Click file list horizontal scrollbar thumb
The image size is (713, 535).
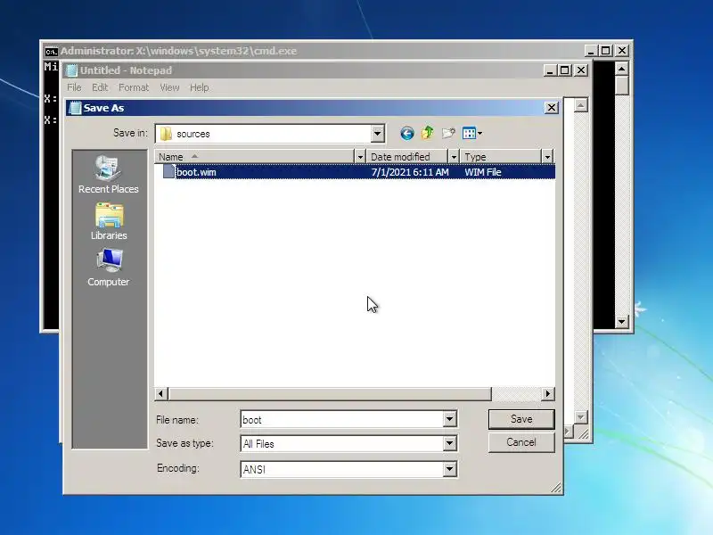[x=330, y=393]
